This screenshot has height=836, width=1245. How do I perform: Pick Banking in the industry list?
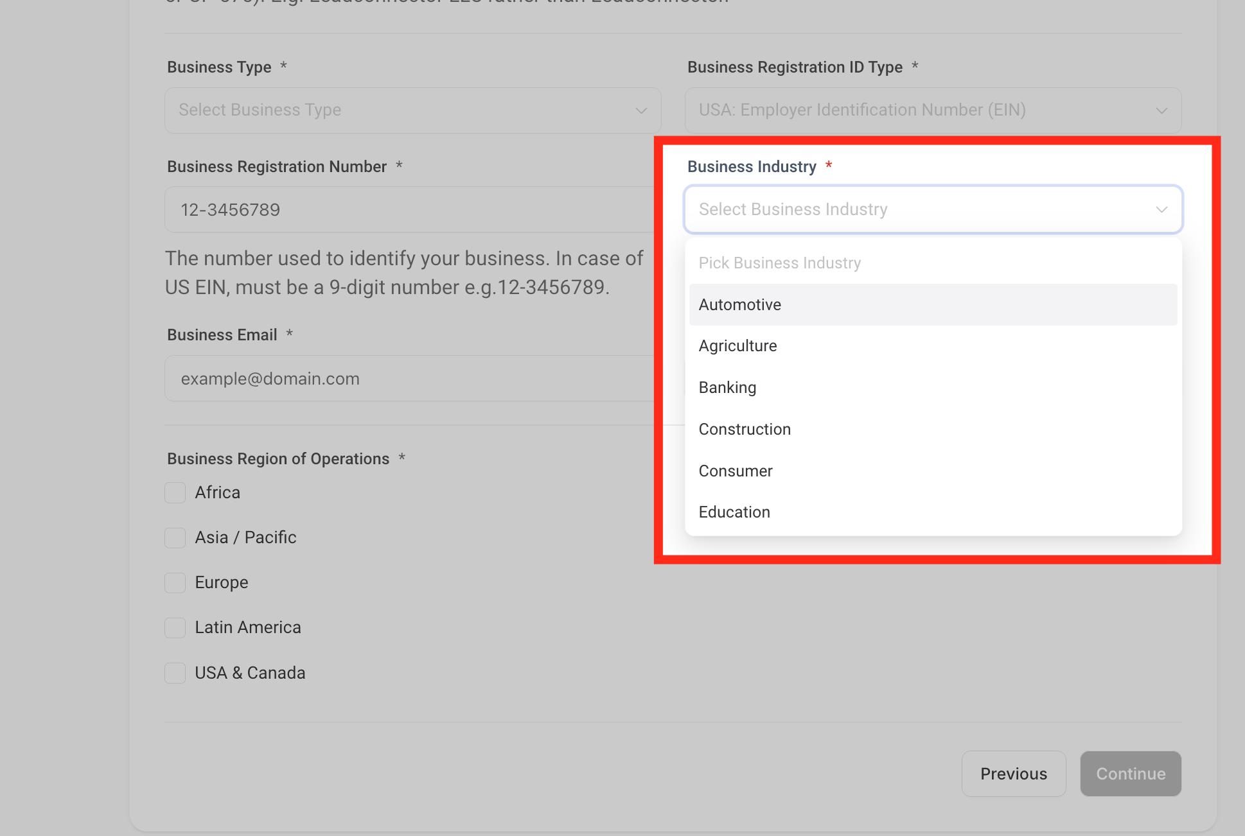click(933, 388)
